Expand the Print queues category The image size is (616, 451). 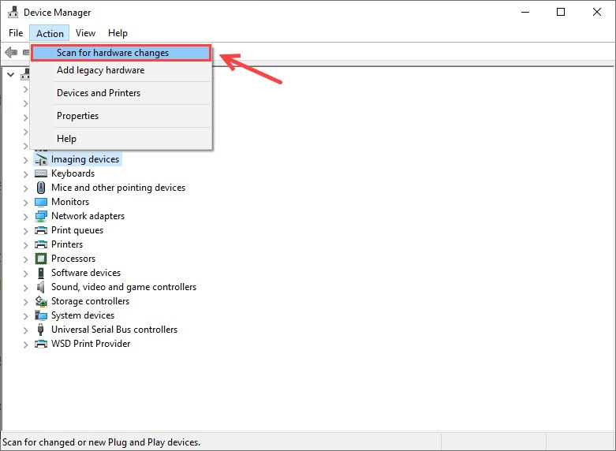click(25, 230)
